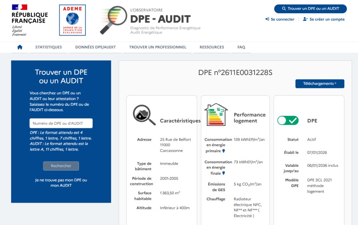Click the République Française logo
The image size is (358, 225).
30,20
